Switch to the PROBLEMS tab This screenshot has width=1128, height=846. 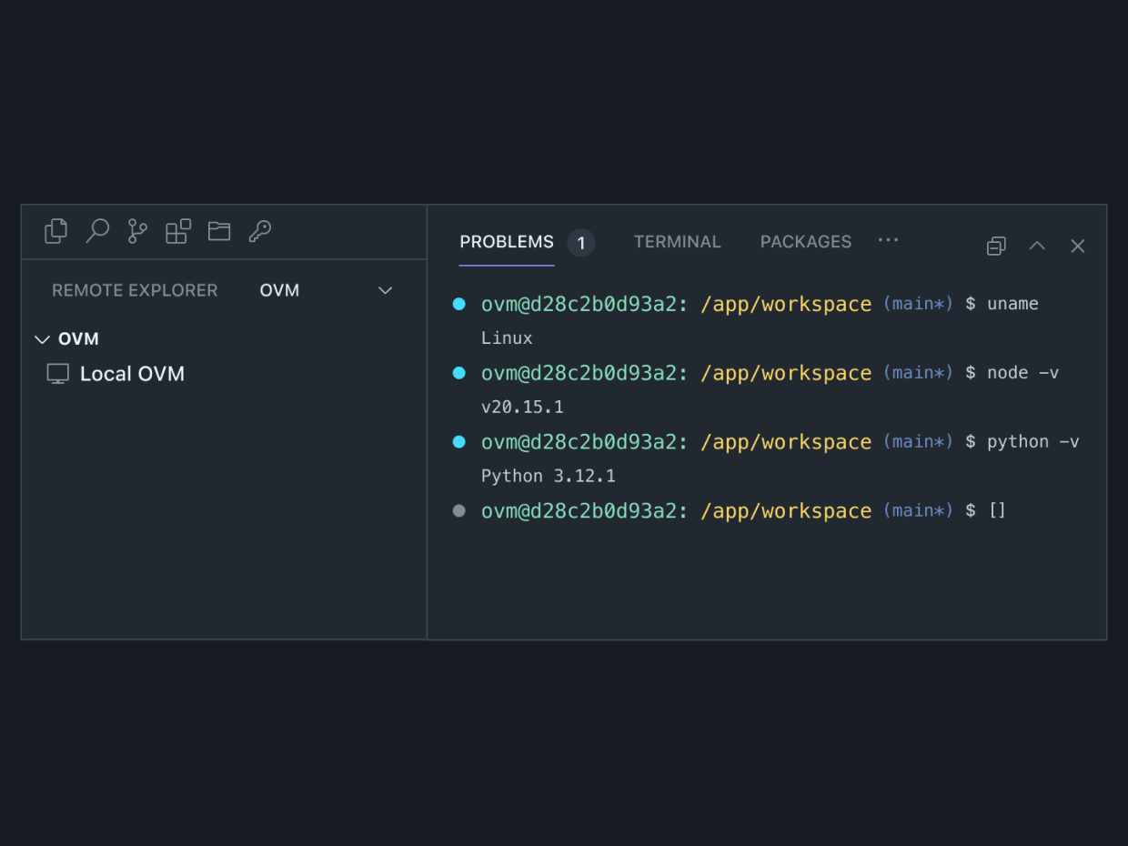[507, 242]
